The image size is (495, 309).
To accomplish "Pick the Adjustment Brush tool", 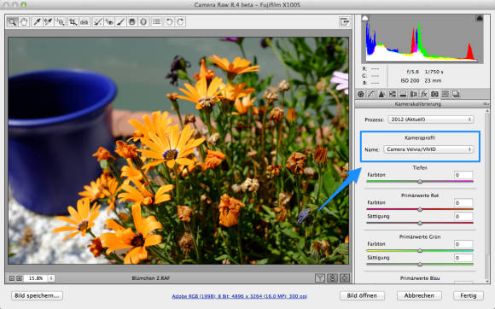I will pyautogui.click(x=120, y=22).
